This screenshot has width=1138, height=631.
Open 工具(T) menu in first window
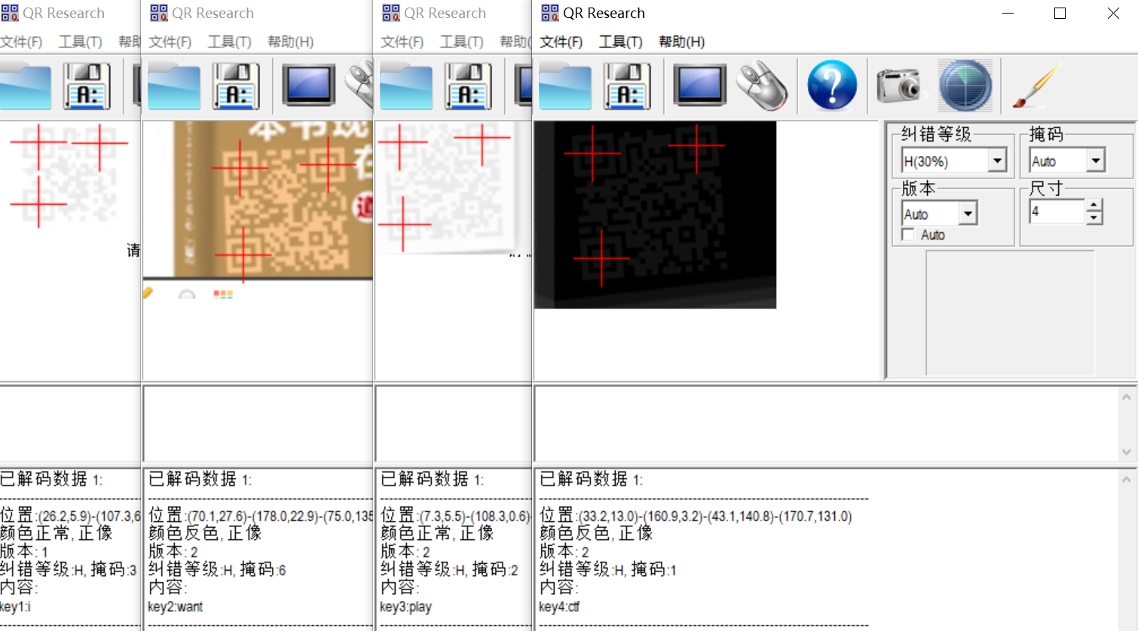tap(81, 41)
